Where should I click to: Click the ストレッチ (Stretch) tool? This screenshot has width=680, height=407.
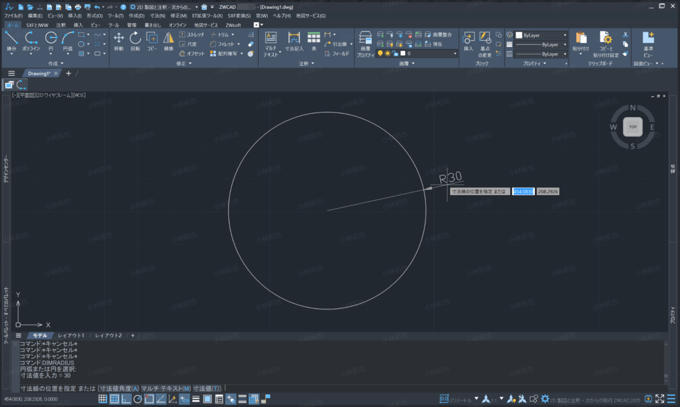coord(192,35)
